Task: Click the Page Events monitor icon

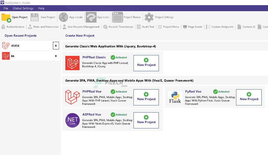Action: pos(185,27)
